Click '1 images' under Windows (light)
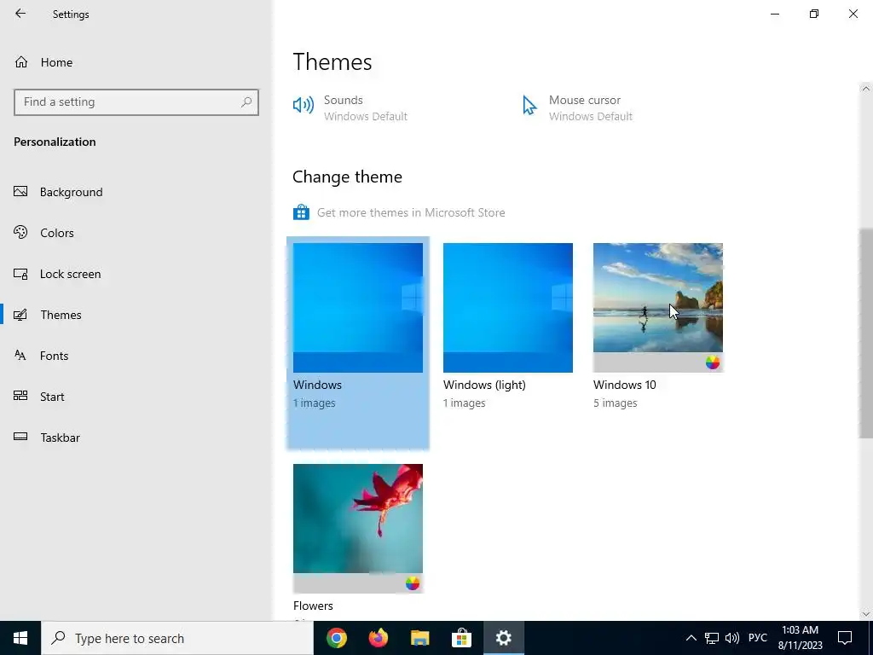Screen dimensions: 873x655 (x=465, y=403)
